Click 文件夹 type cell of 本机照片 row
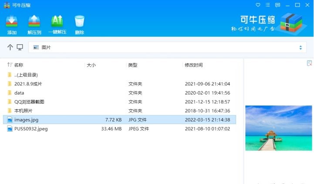Image resolution: width=314 pixels, height=184 pixels. click(135, 111)
